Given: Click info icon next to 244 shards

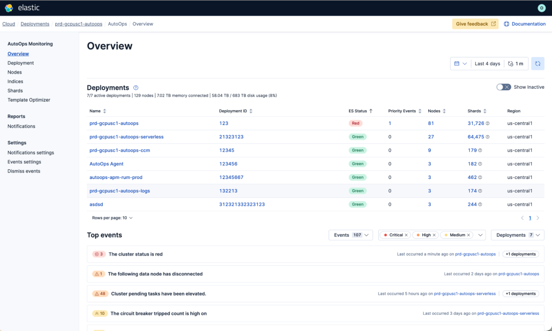Looking at the screenshot, I should point(480,205).
